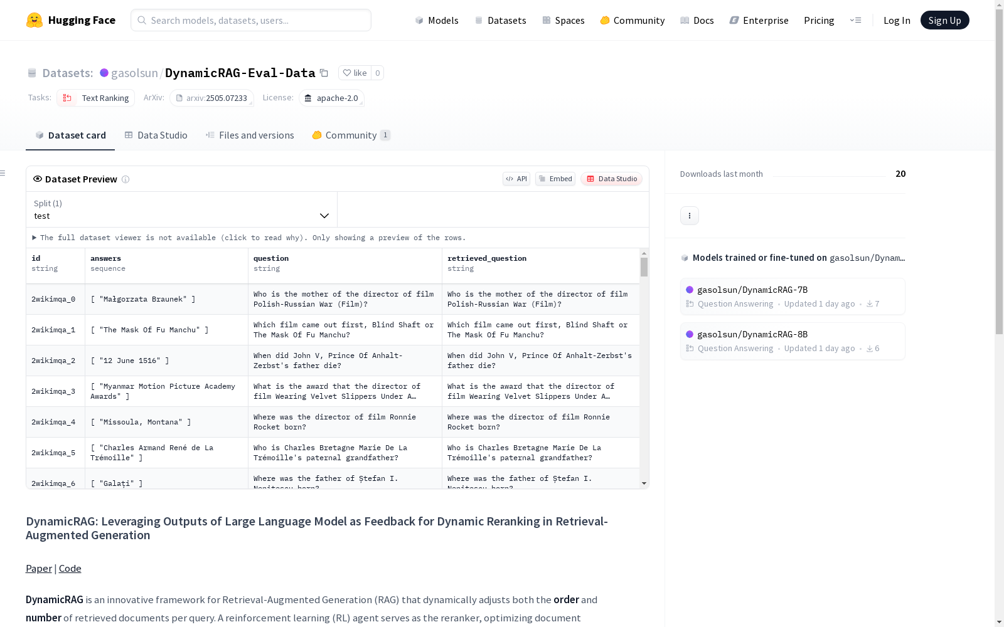Click the search models, datasets, users field
Image resolution: width=1004 pixels, height=627 pixels.
251,20
